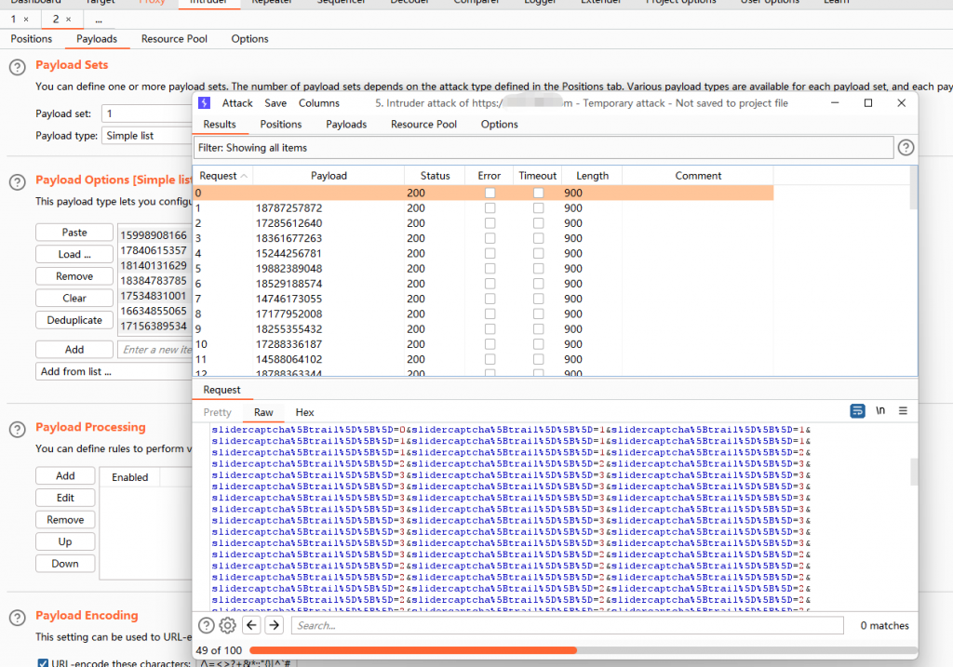Open Attack menu in attack window
Viewport: 953px width, 667px height.
click(x=237, y=103)
